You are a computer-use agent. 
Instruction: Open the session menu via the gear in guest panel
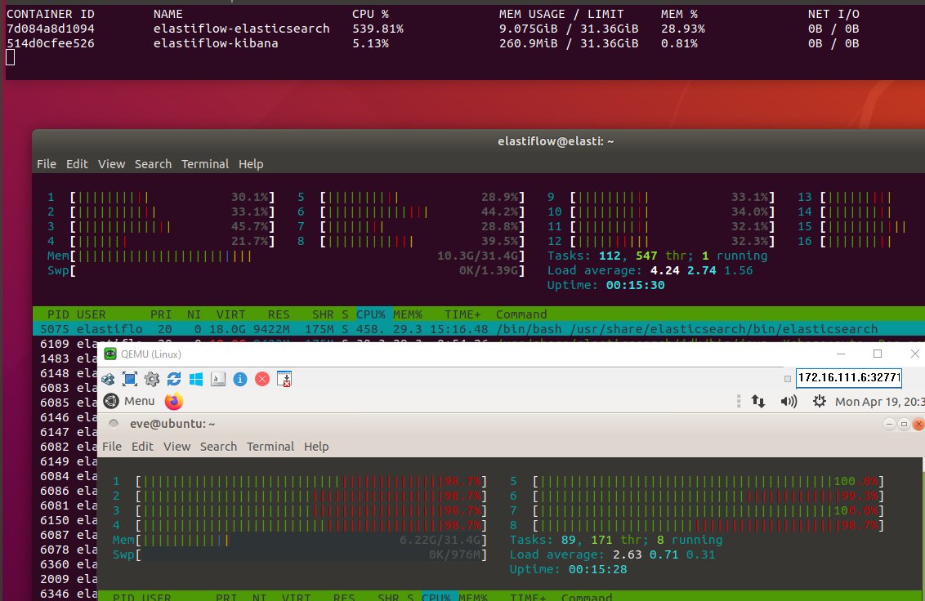[819, 401]
